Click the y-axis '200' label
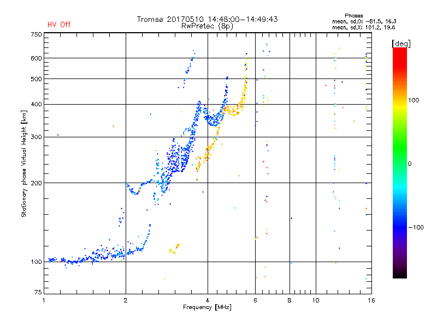This screenshot has height=327, width=437. pyautogui.click(x=36, y=183)
